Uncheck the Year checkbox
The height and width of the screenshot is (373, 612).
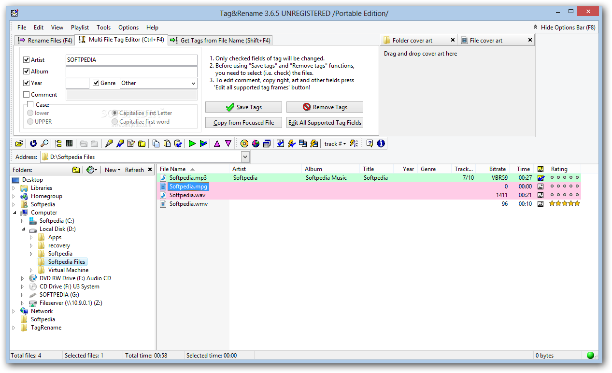pos(27,83)
